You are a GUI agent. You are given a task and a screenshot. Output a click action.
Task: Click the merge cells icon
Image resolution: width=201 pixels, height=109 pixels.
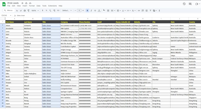click(x=112, y=11)
